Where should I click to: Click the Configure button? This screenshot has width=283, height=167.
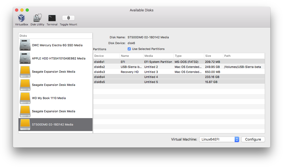click(253, 139)
